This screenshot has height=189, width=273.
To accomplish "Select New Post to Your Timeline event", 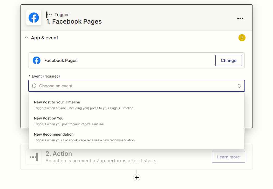I will (137, 105).
